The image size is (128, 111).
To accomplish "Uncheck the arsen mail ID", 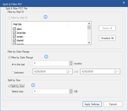I will point(15,37).
